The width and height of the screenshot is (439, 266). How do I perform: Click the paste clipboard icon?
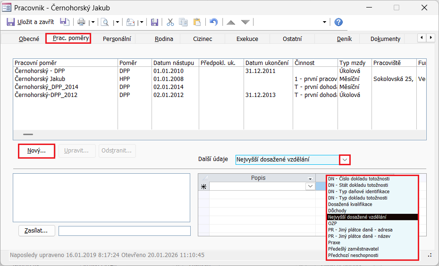pyautogui.click(x=197, y=22)
